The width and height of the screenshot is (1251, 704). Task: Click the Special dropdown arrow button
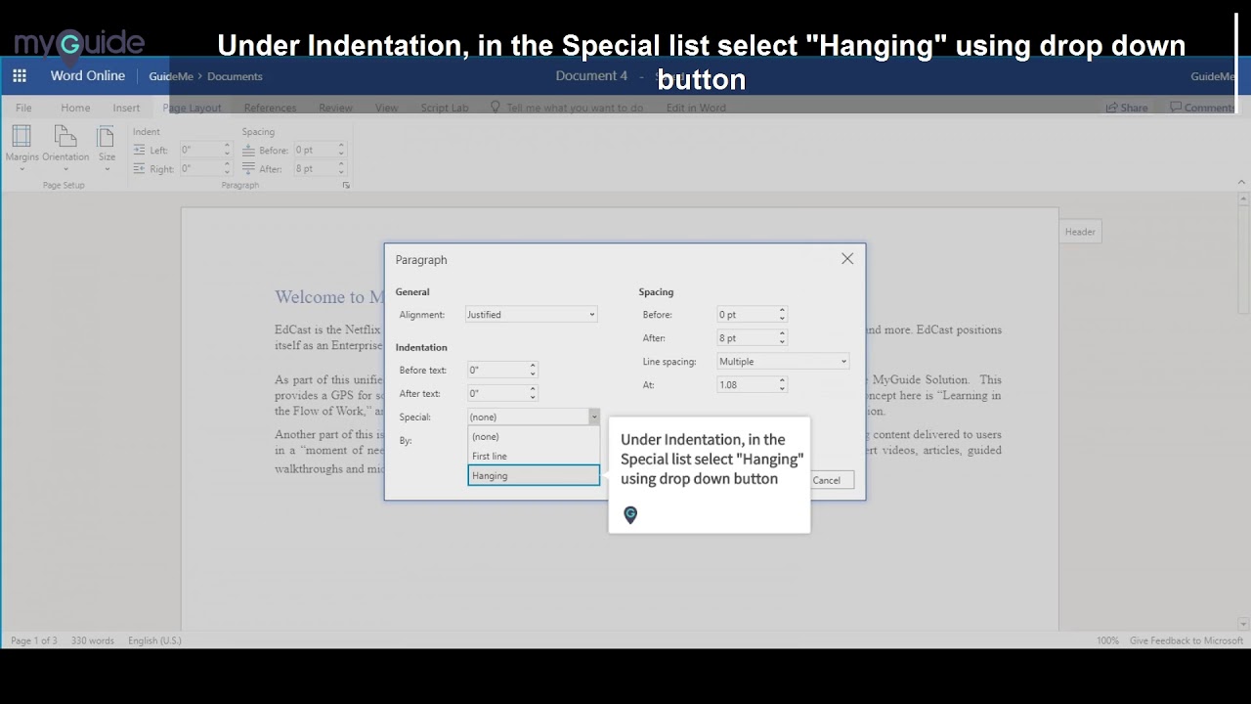pyautogui.click(x=593, y=417)
